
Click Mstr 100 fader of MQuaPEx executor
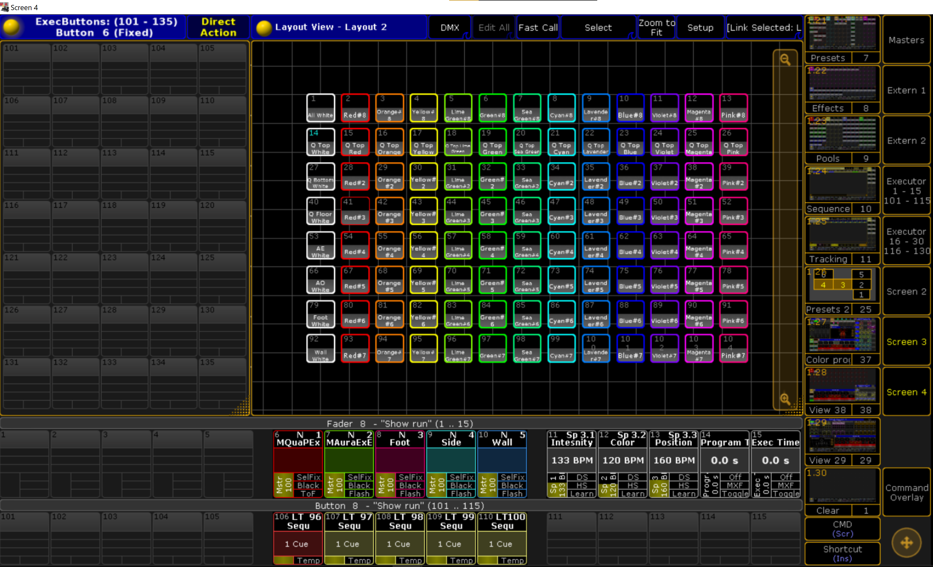283,485
